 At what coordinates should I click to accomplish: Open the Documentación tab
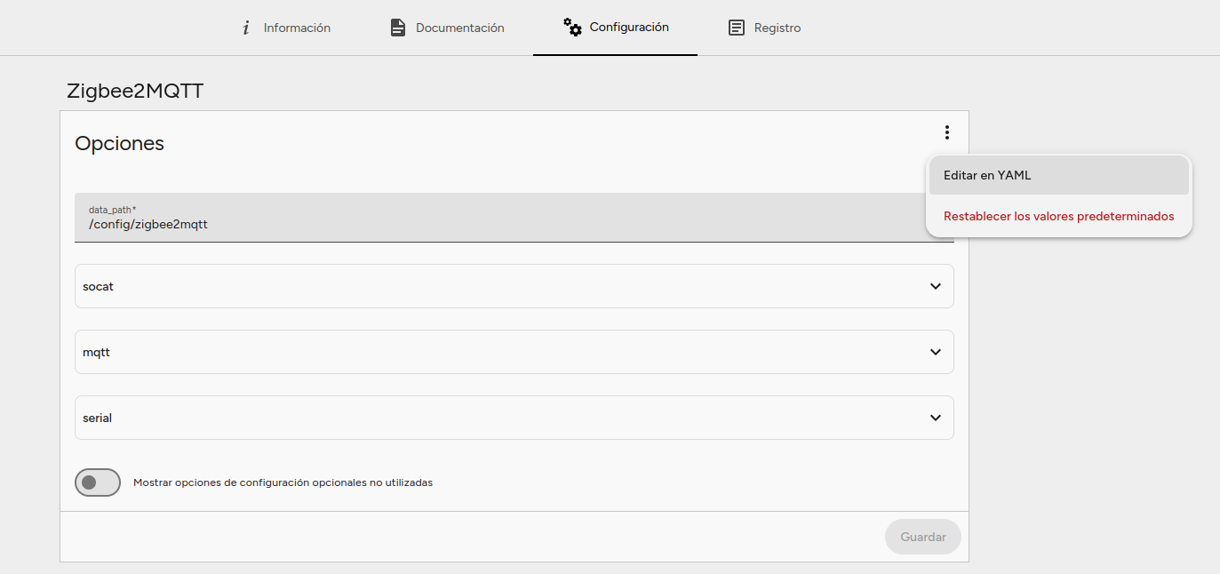pyautogui.click(x=459, y=28)
